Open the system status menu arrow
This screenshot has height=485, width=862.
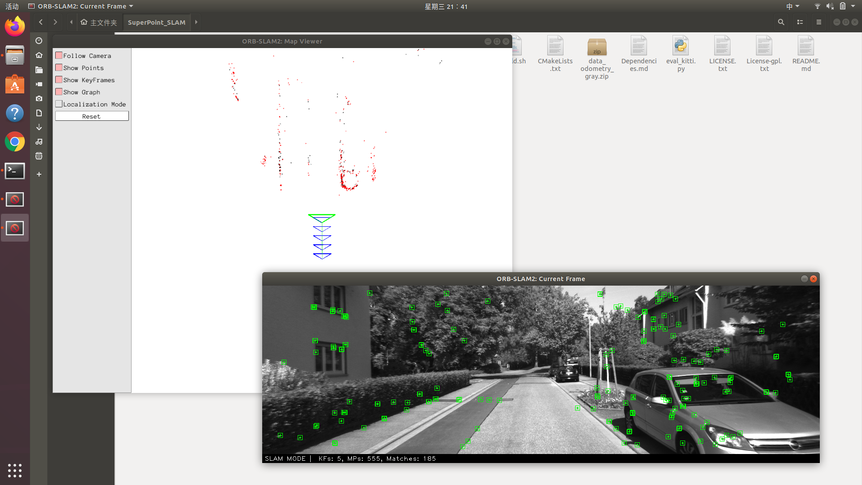[853, 6]
